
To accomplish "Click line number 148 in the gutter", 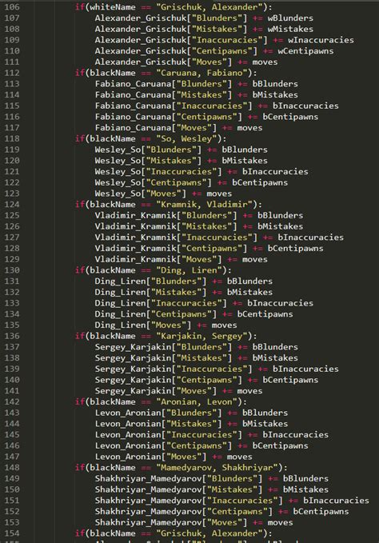I will pos(12,468).
